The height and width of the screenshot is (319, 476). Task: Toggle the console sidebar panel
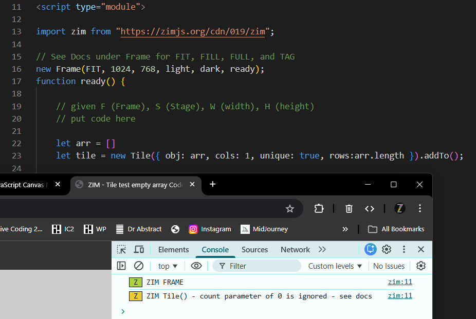click(121, 266)
